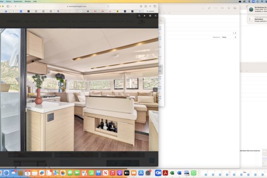Open the History menu

[8, 1]
